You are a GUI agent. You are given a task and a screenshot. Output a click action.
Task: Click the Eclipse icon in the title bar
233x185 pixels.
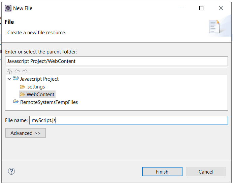[x=8, y=8]
